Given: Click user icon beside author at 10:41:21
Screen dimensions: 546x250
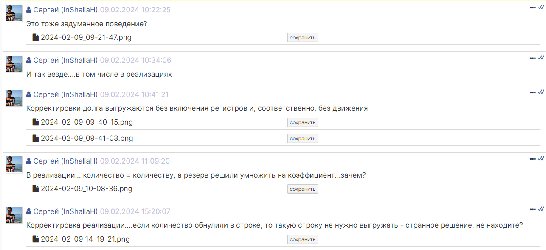Looking at the screenshot, I should coord(29,94).
